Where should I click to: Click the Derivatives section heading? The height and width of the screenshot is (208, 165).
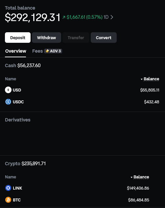click(x=18, y=120)
